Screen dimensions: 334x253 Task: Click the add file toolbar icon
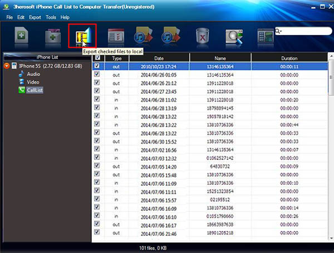click(22, 37)
